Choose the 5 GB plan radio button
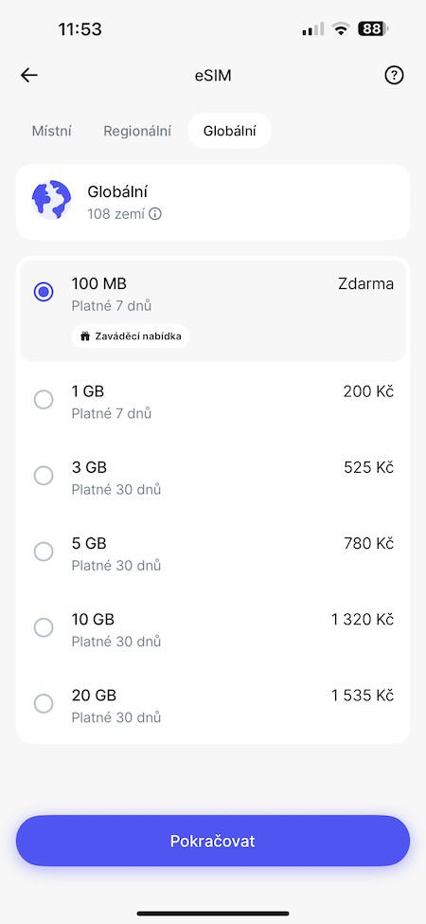426x924 pixels. tap(44, 553)
